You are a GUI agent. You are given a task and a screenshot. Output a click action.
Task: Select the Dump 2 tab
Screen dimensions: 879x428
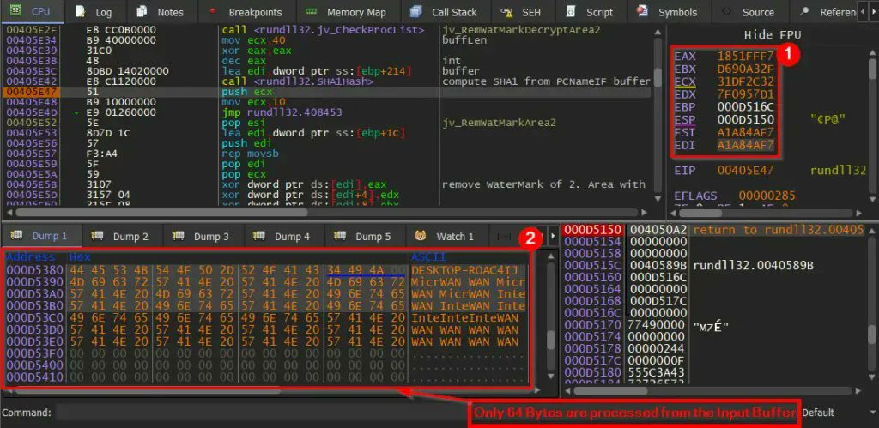(122, 236)
